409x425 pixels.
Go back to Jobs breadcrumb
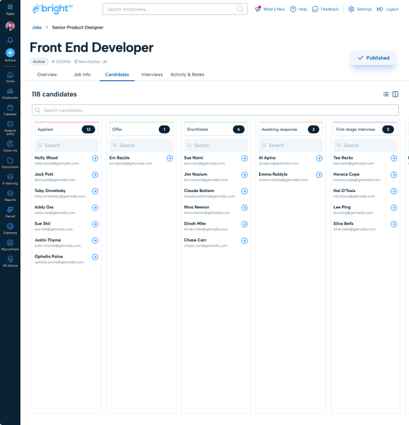click(x=37, y=27)
